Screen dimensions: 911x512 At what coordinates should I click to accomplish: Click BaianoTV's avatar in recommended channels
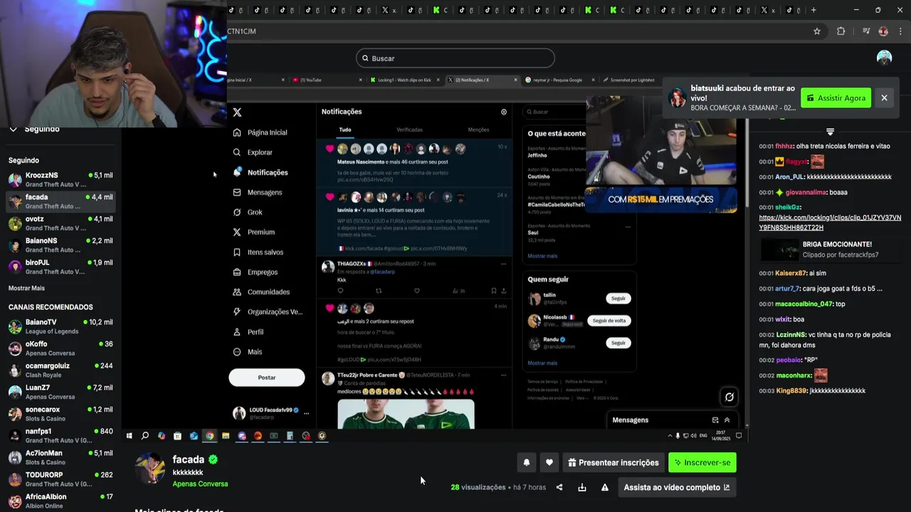click(15, 326)
